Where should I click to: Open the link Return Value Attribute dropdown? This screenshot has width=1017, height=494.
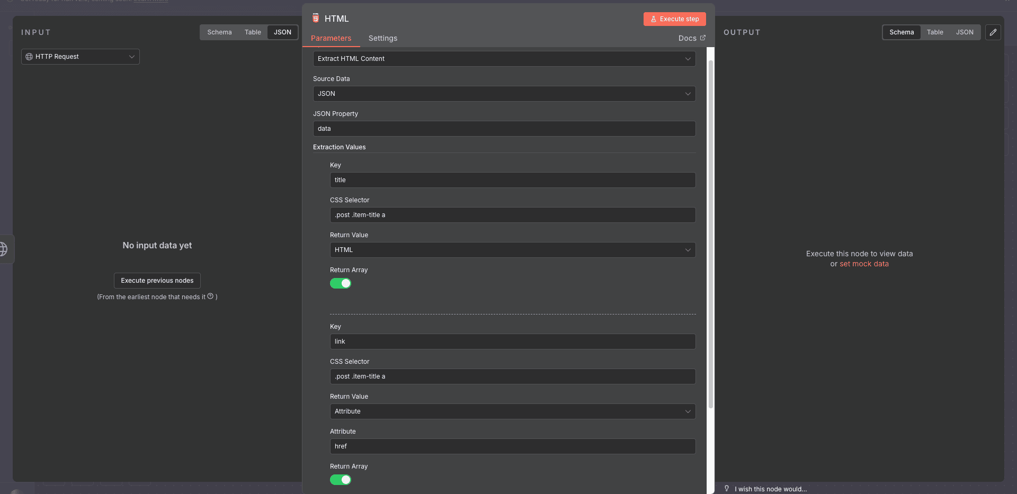[513, 411]
